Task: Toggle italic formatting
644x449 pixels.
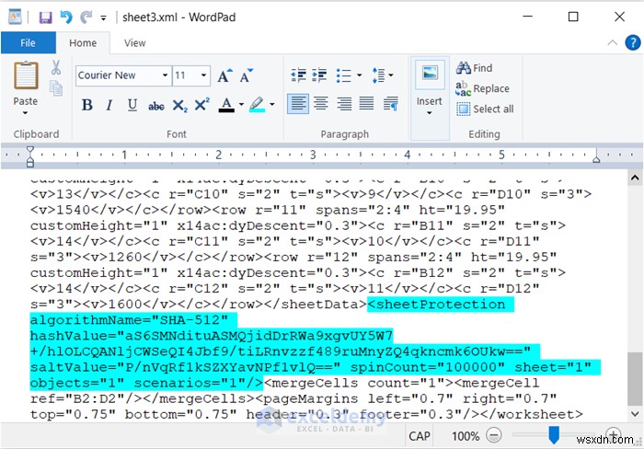Action: click(109, 105)
